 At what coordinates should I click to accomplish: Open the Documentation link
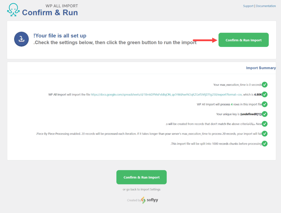point(266,6)
